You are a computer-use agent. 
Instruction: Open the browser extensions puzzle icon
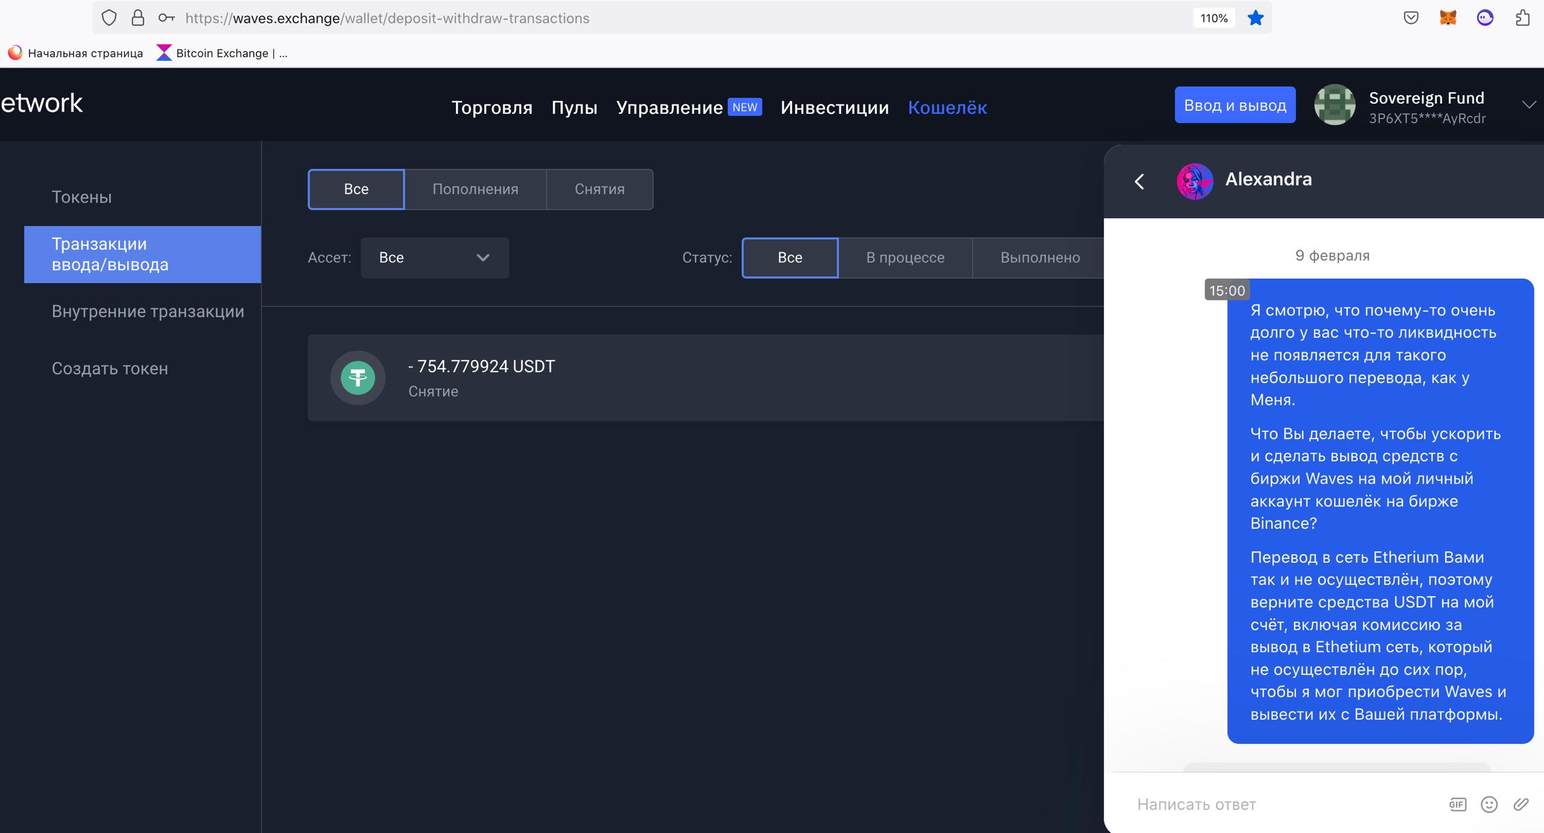pyautogui.click(x=1522, y=18)
